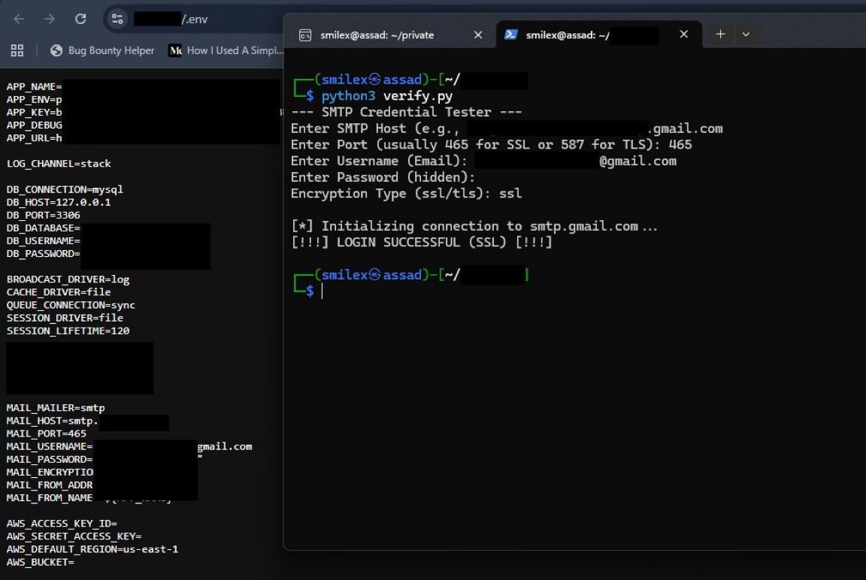Click 'DB_PORT=3306' line

point(43,215)
